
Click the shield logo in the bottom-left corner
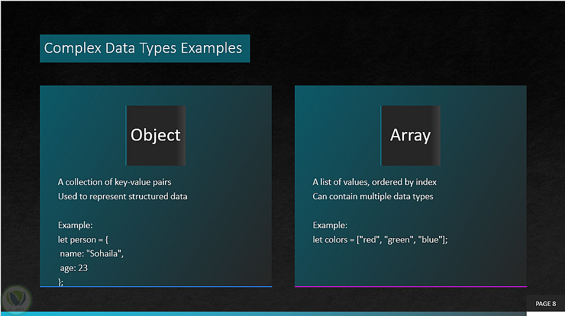pos(13,299)
